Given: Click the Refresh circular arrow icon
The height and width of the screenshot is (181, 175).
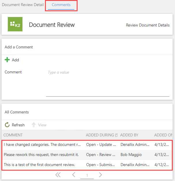Looking at the screenshot, I should click(x=7, y=125).
